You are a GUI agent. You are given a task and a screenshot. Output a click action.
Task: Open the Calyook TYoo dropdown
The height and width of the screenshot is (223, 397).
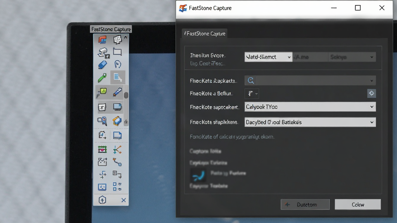point(310,107)
